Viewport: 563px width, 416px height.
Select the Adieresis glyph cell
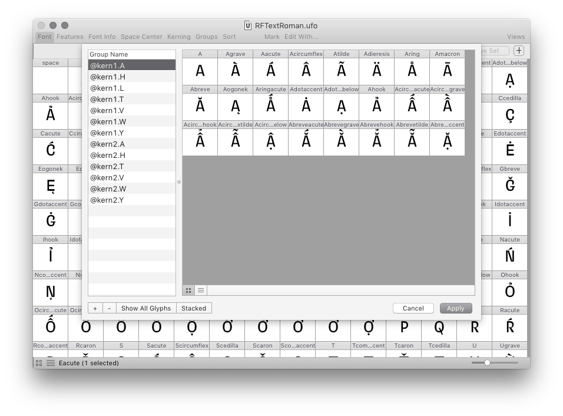coord(377,68)
